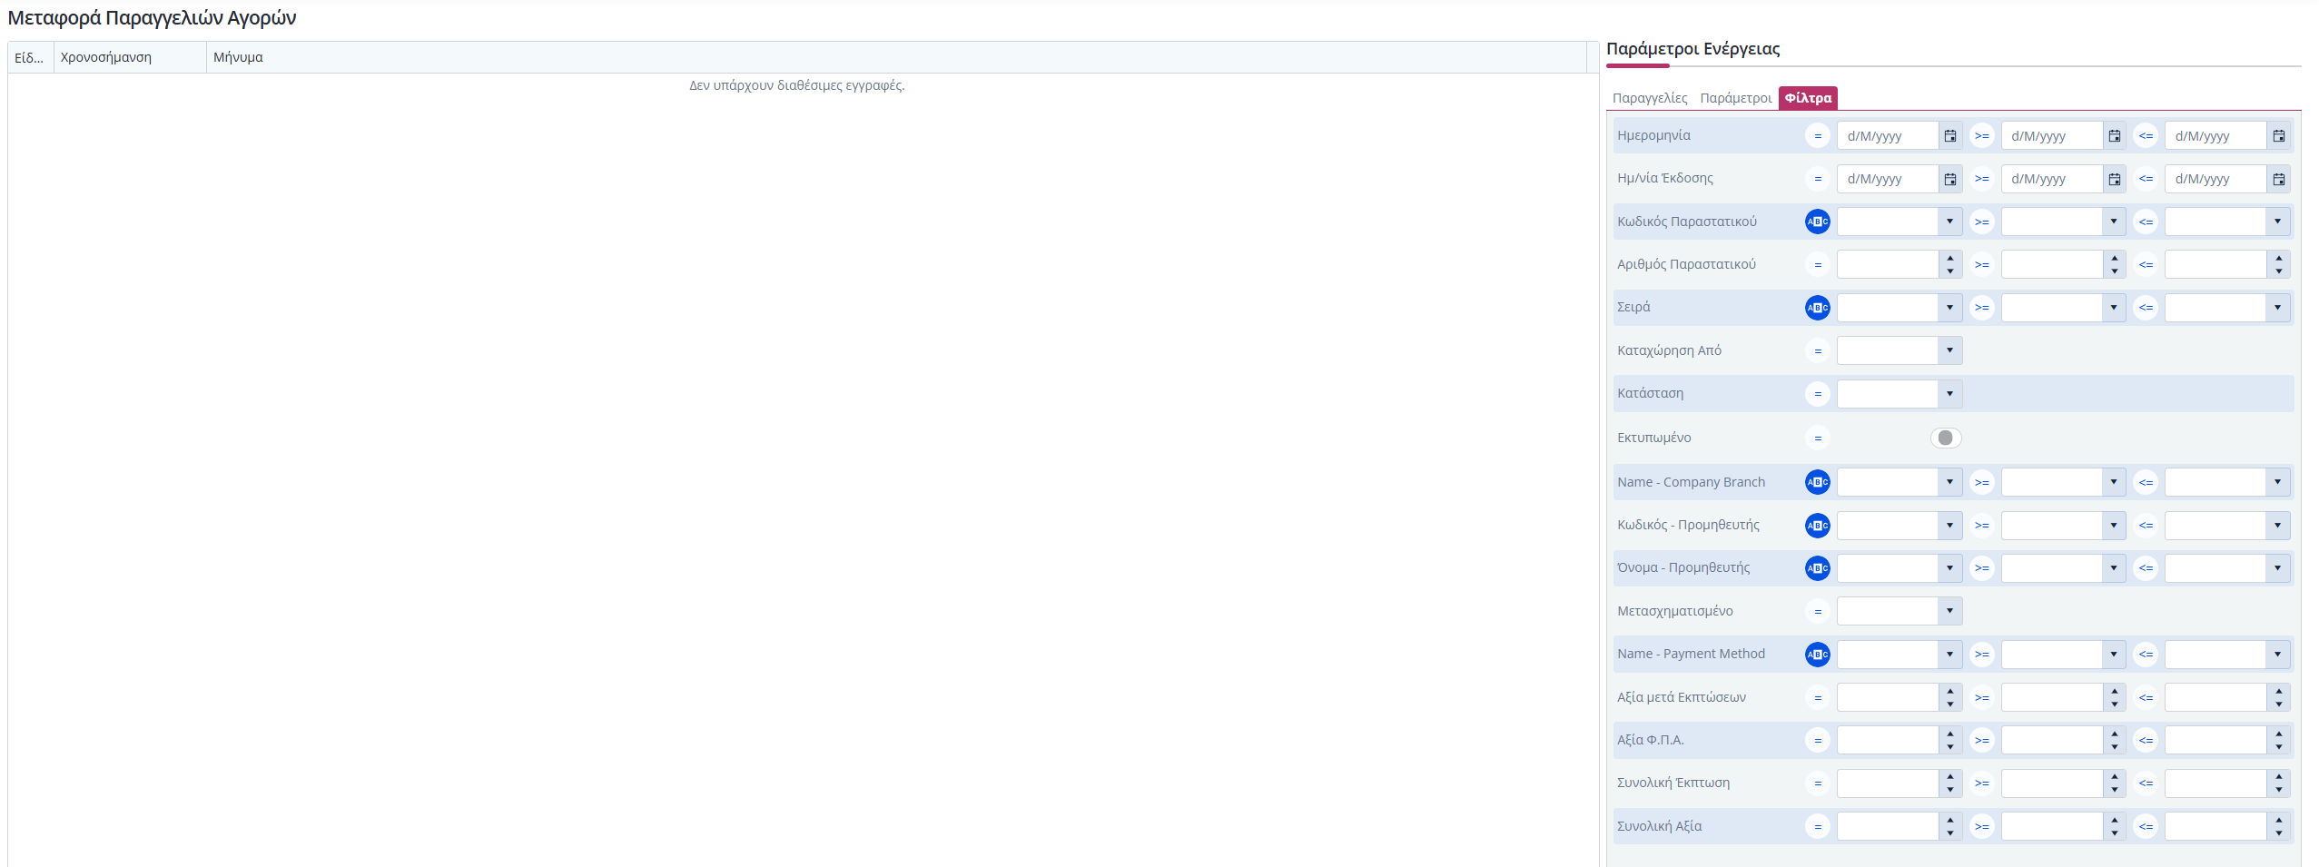This screenshot has height=867, width=2319.
Task: Click greater-or-equal operator for Ημερομηνία row
Action: pos(1981,136)
